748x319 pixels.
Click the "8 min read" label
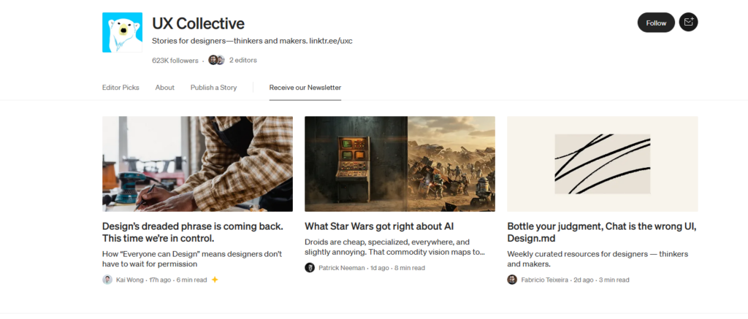coord(410,268)
